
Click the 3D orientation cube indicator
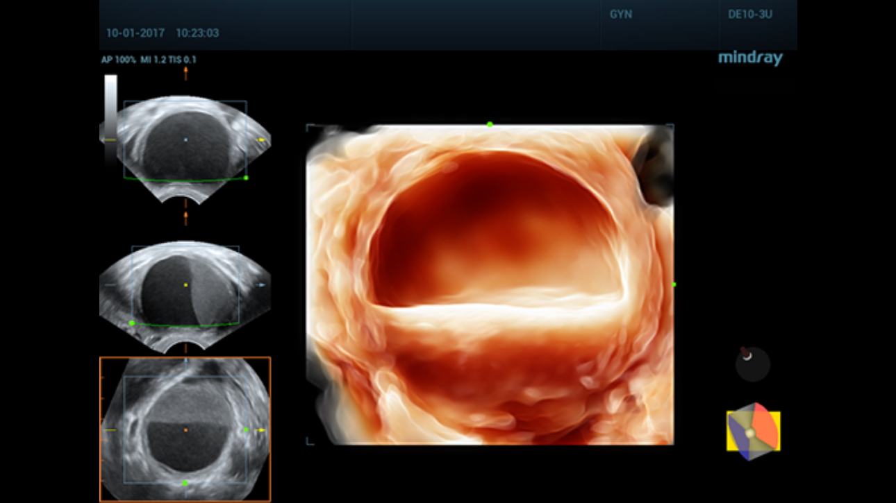click(x=753, y=431)
